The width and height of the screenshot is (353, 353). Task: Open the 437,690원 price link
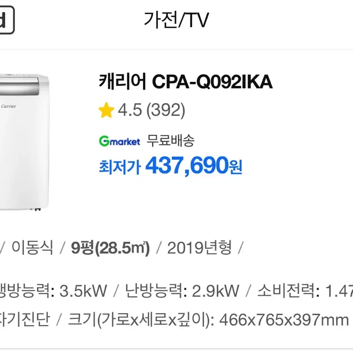[x=194, y=165]
